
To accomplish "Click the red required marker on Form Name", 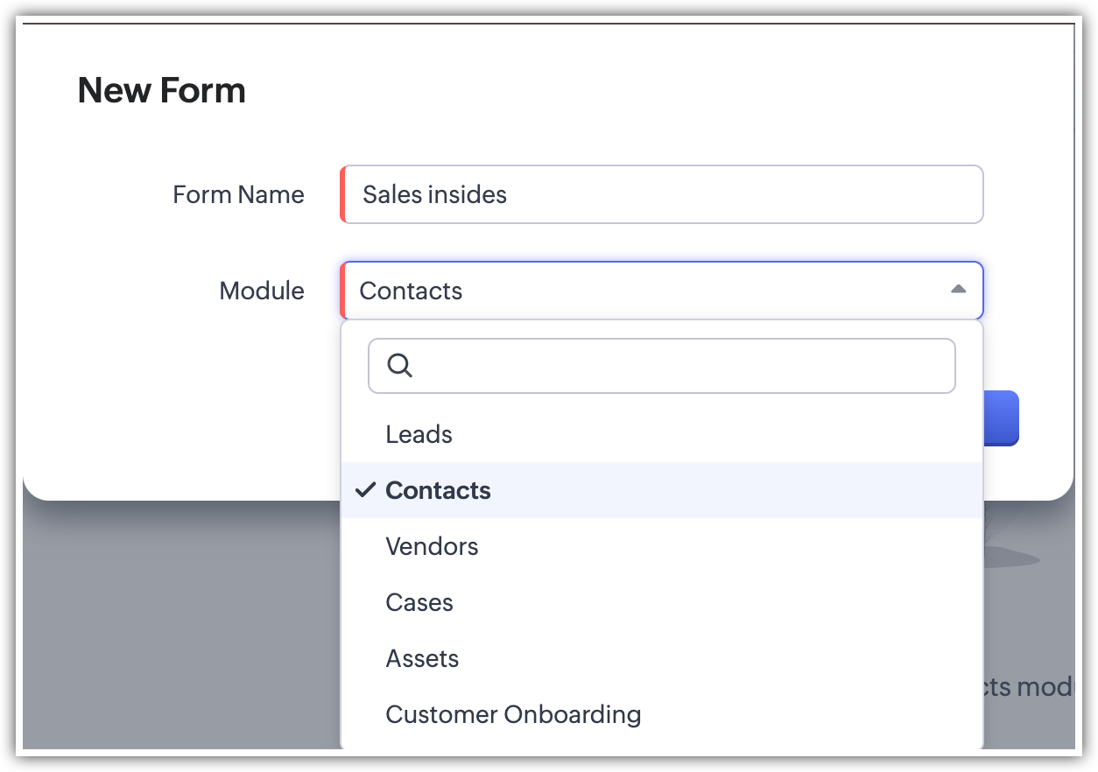I will (x=343, y=194).
